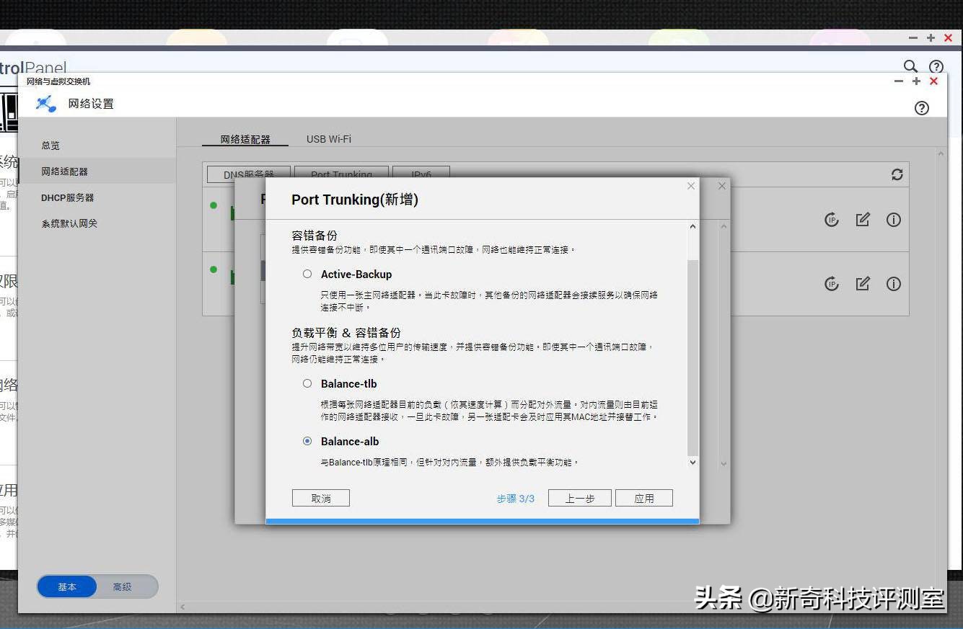The image size is (963, 629).
Task: Go to the 总览 overview page
Action: [50, 145]
